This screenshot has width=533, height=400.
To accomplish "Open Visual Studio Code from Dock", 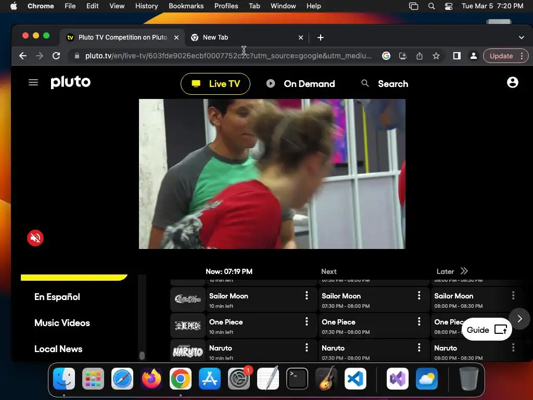I will pyautogui.click(x=355, y=379).
